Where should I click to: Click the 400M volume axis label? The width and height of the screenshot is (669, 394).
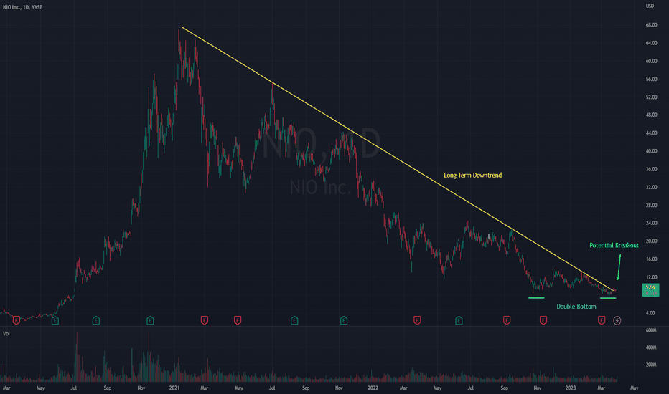(650, 347)
